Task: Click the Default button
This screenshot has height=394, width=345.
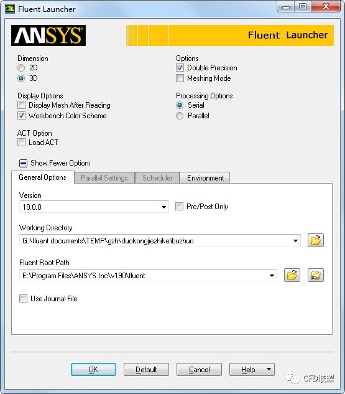Action: point(146,369)
